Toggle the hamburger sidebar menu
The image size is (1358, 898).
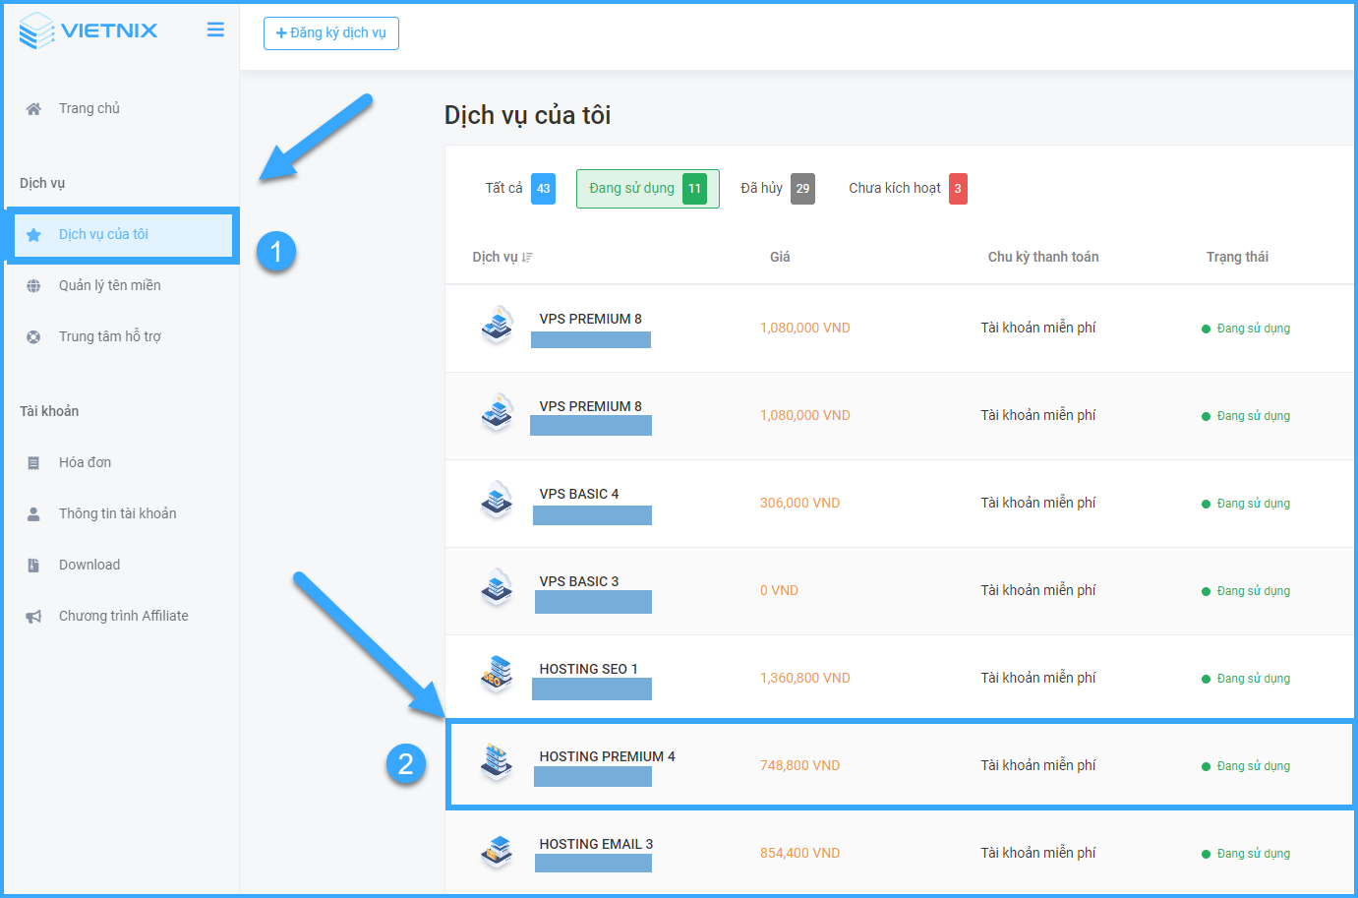[215, 30]
